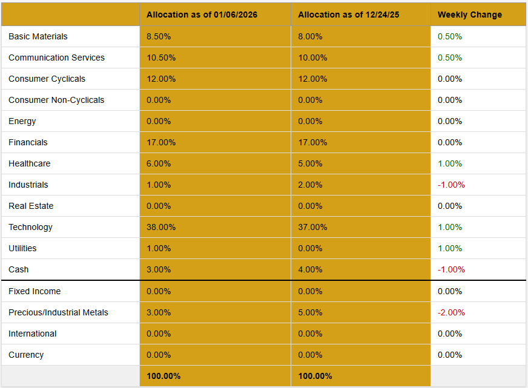
Task: Click the -2.00% weekly change value
Action: [451, 312]
